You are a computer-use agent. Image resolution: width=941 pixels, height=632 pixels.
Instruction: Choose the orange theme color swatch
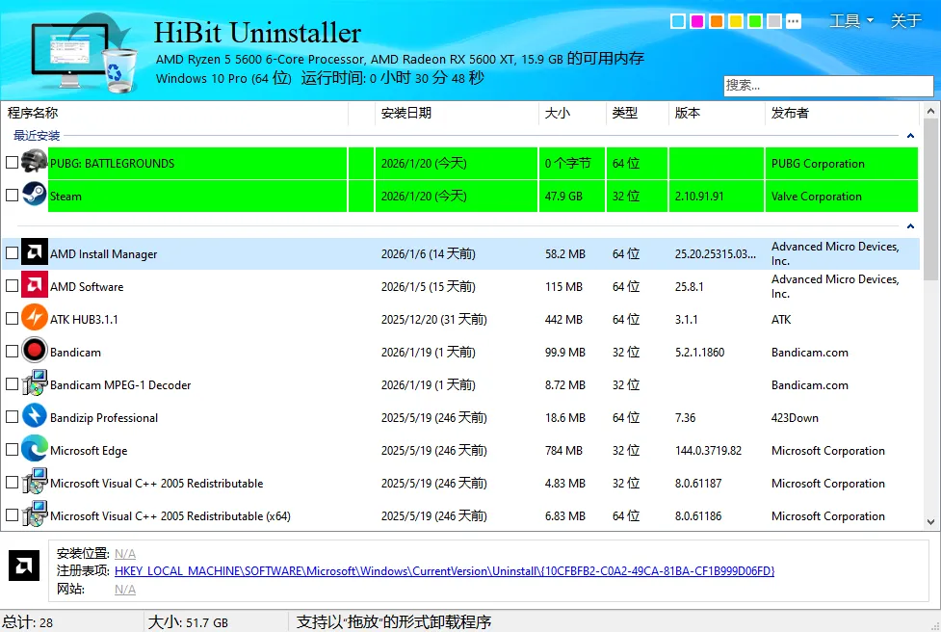pos(717,21)
